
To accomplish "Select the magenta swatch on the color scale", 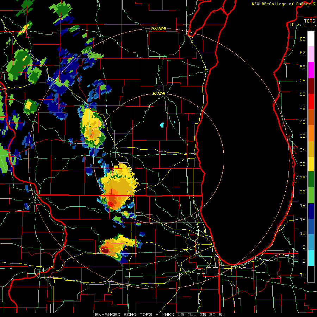I will [311, 70].
